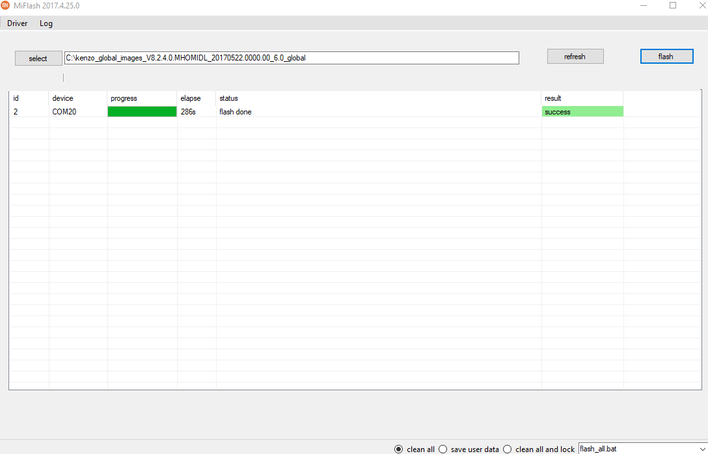This screenshot has height=454, width=708.
Task: Select the clean all radio option
Action: [415, 449]
